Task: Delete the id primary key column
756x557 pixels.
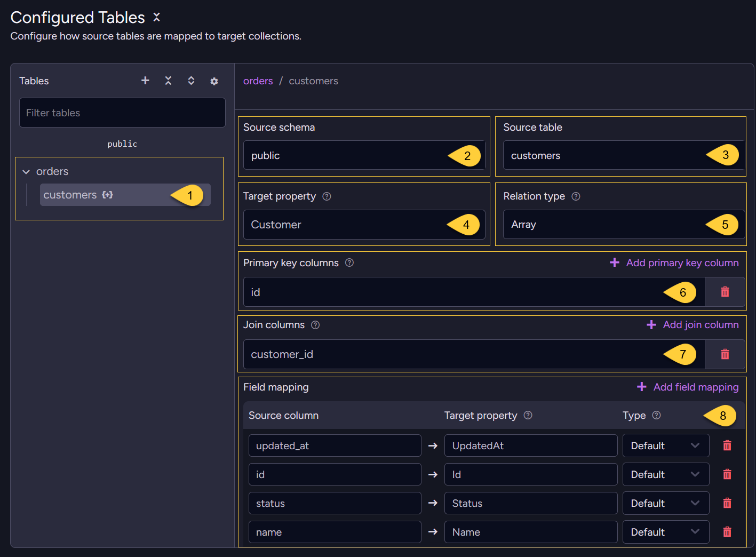Action: coord(725,292)
